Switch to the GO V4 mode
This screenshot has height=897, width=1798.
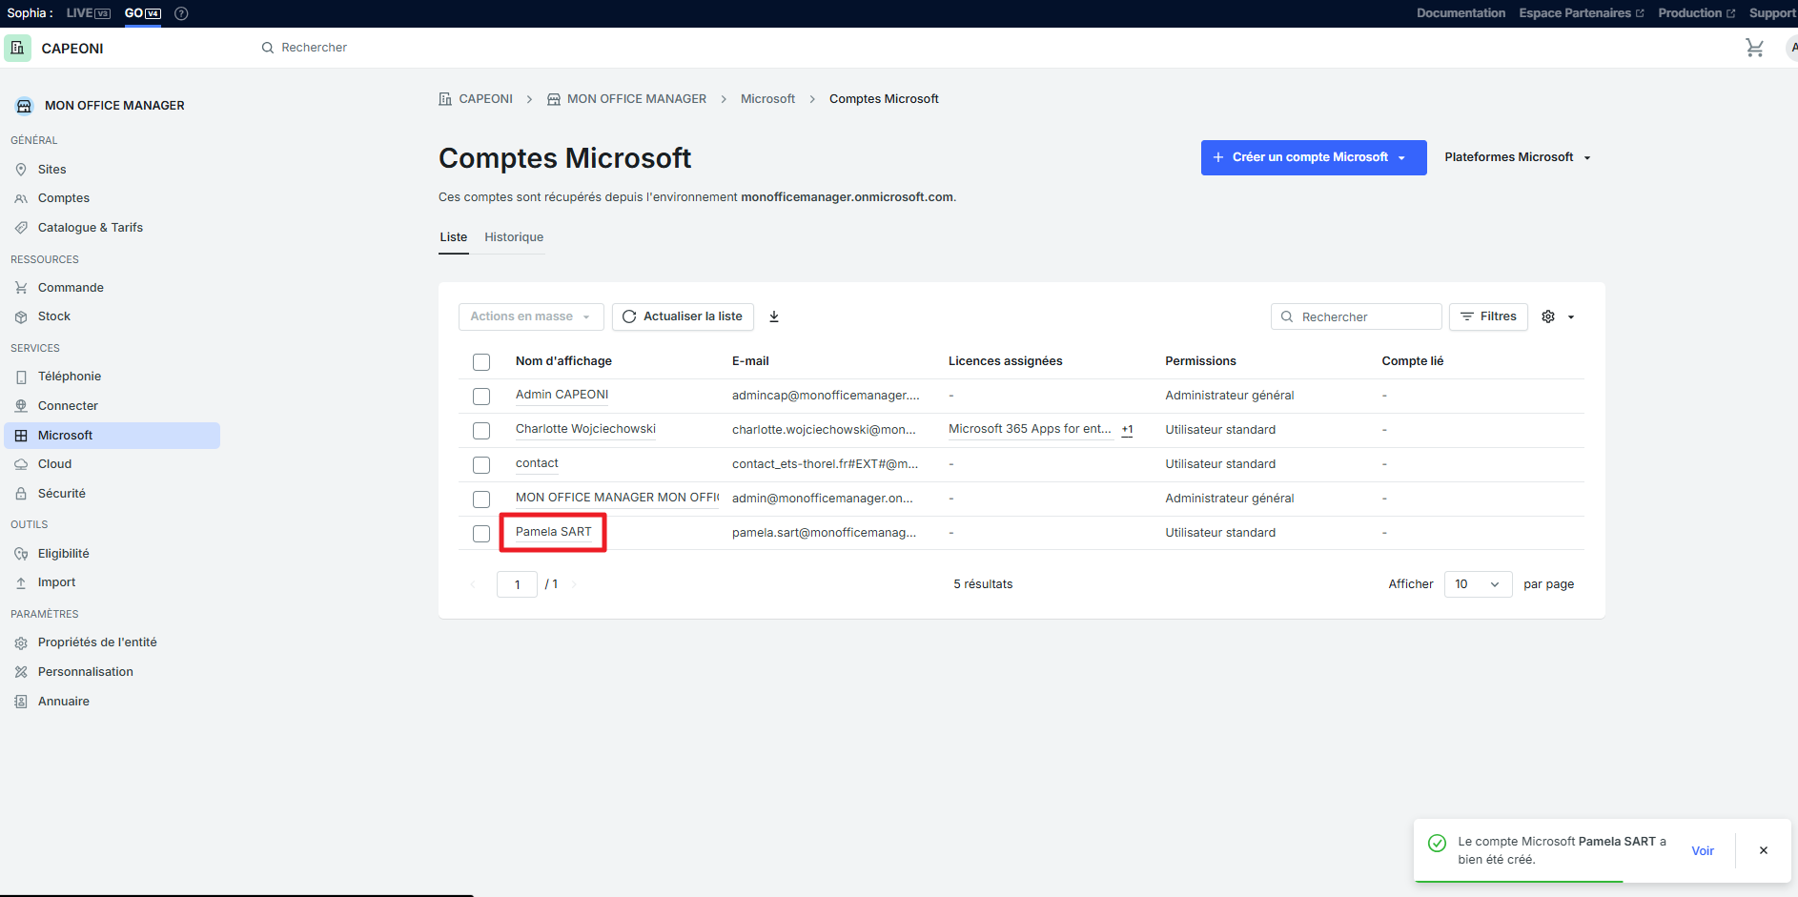[143, 13]
